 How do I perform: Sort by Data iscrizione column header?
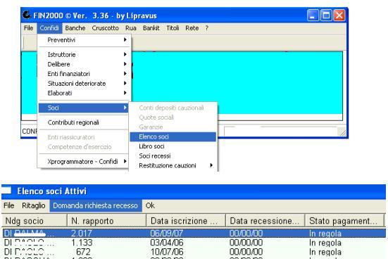186,220
